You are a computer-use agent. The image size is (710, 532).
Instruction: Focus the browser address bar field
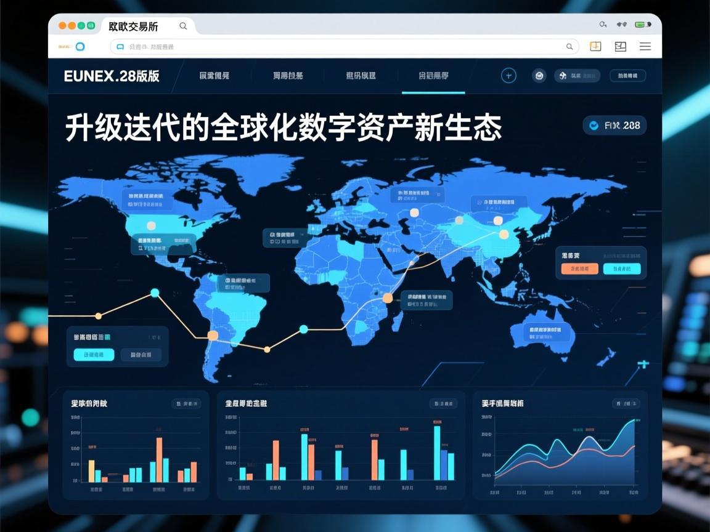click(x=344, y=47)
